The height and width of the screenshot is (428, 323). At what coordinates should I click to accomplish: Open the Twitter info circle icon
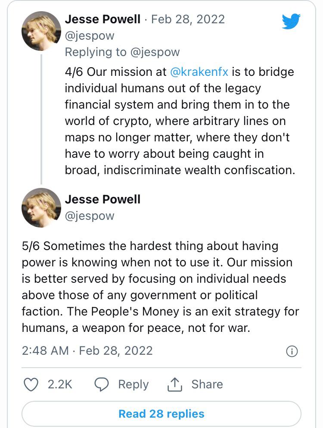click(x=292, y=351)
